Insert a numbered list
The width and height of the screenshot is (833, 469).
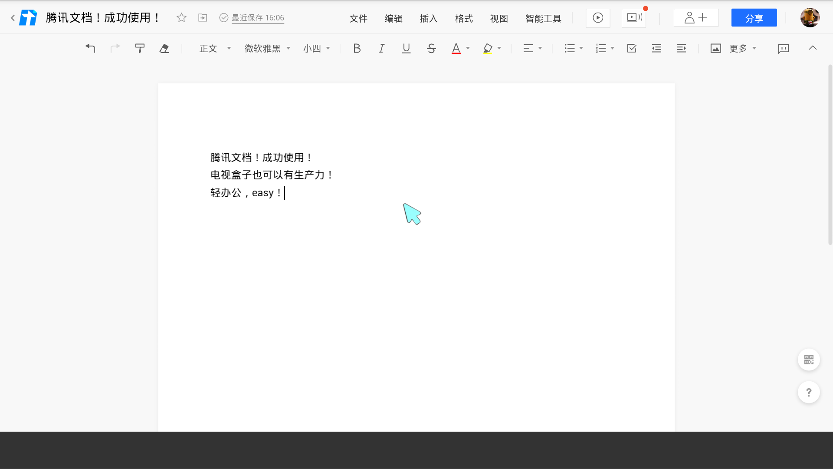tap(601, 48)
